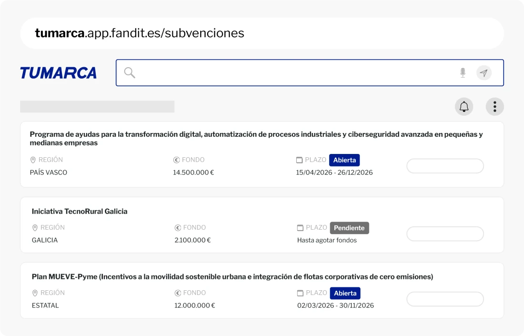This screenshot has width=524, height=336.
Task: Click calendar icon above 02/03/2026 - 30/11/2026
Action: [301, 293]
